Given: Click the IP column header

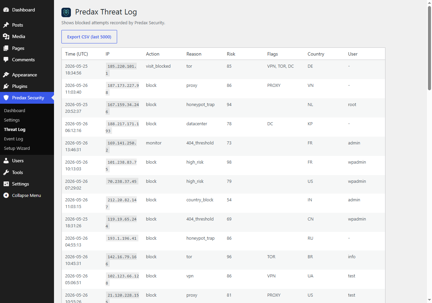Looking at the screenshot, I should coord(108,54).
